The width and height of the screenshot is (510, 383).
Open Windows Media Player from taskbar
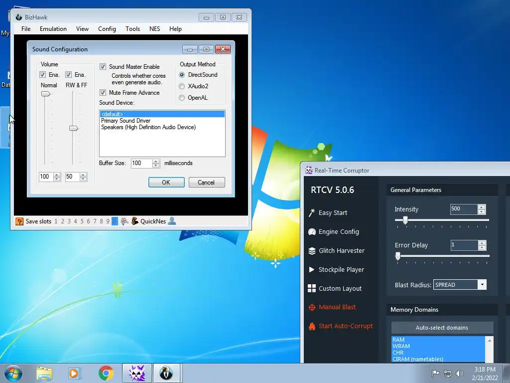(x=75, y=373)
